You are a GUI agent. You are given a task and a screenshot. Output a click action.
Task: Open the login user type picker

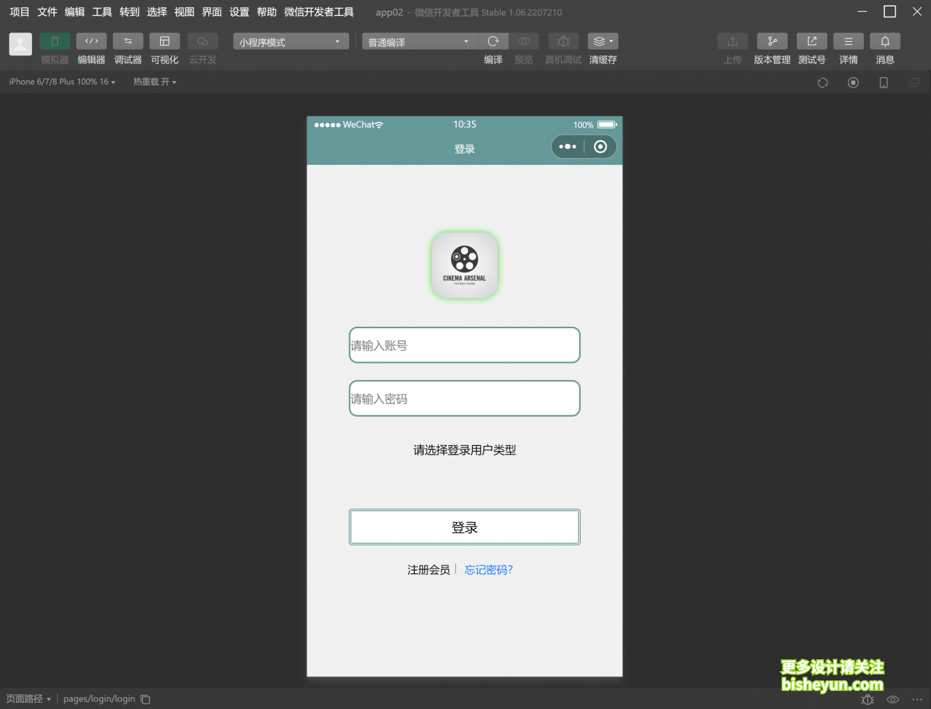click(465, 450)
